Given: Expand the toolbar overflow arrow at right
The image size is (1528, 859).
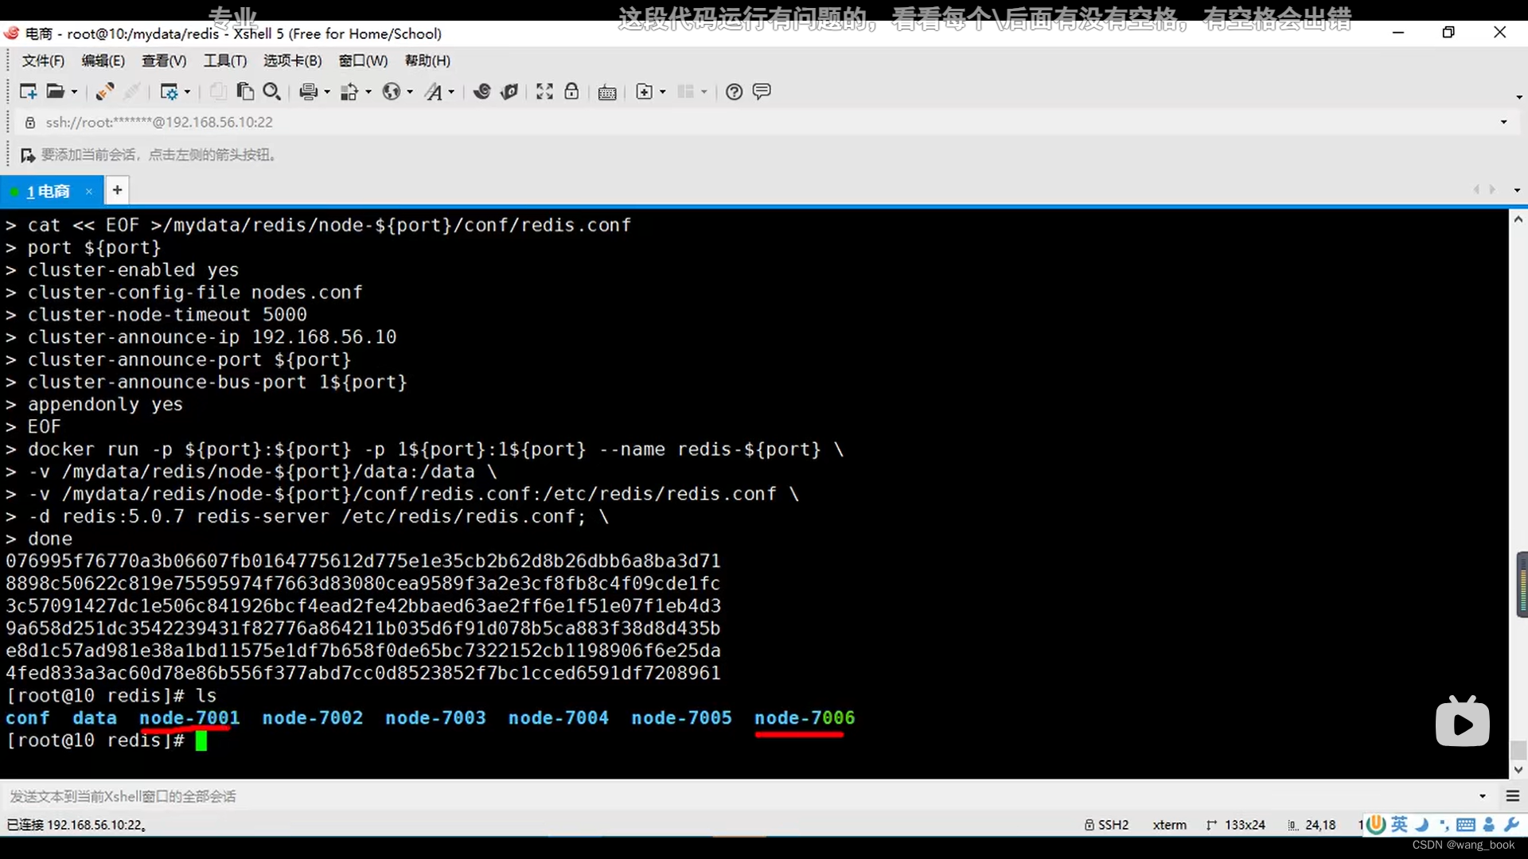Looking at the screenshot, I should point(1519,97).
